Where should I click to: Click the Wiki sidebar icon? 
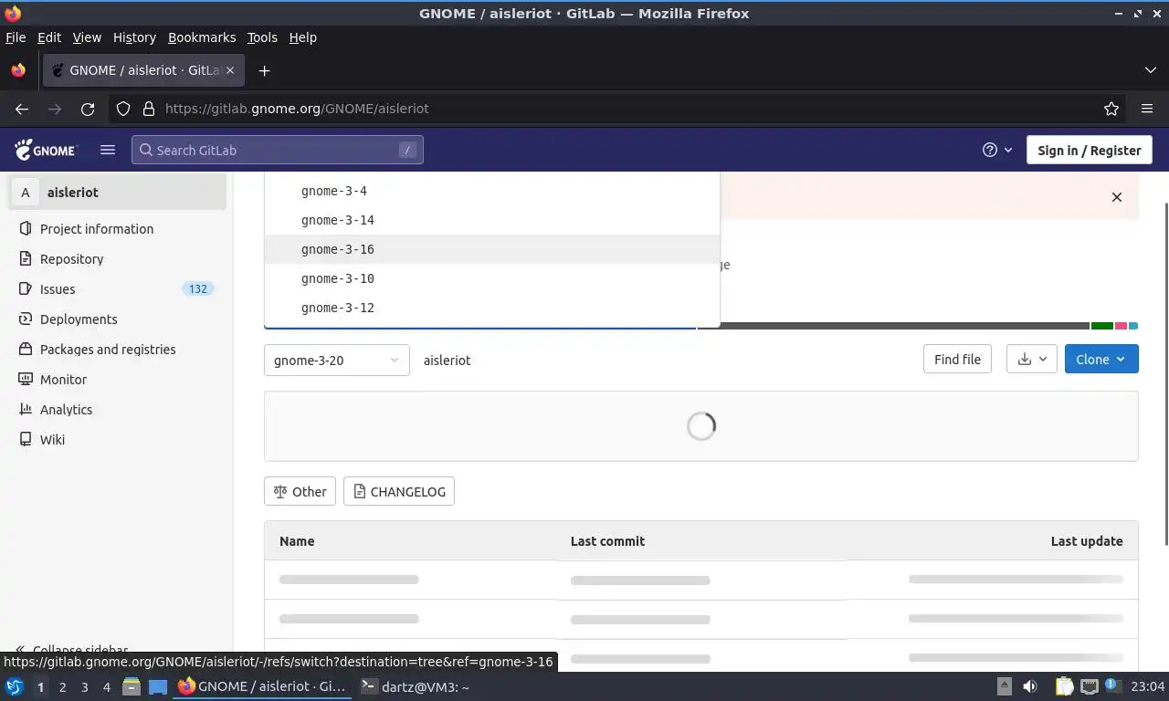(x=26, y=439)
